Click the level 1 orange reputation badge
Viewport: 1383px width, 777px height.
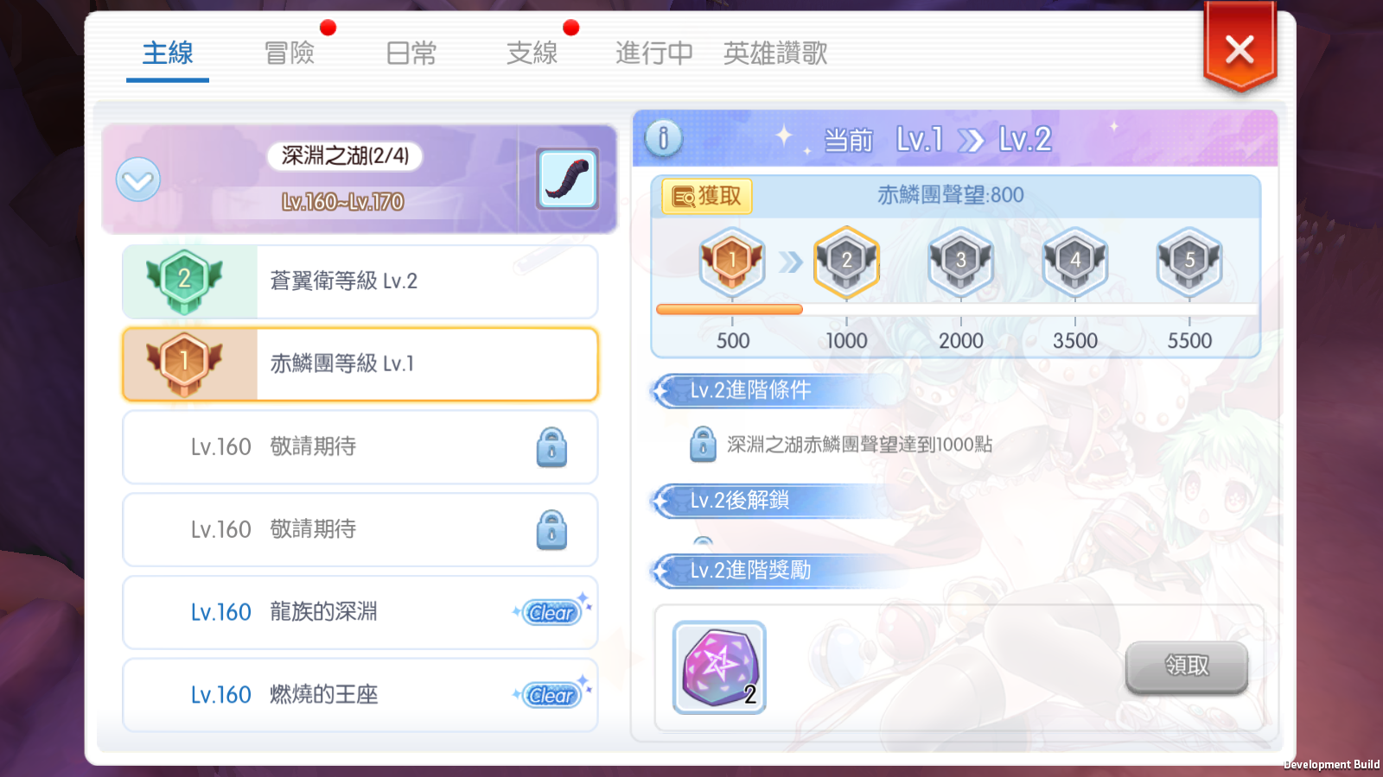[x=732, y=260]
